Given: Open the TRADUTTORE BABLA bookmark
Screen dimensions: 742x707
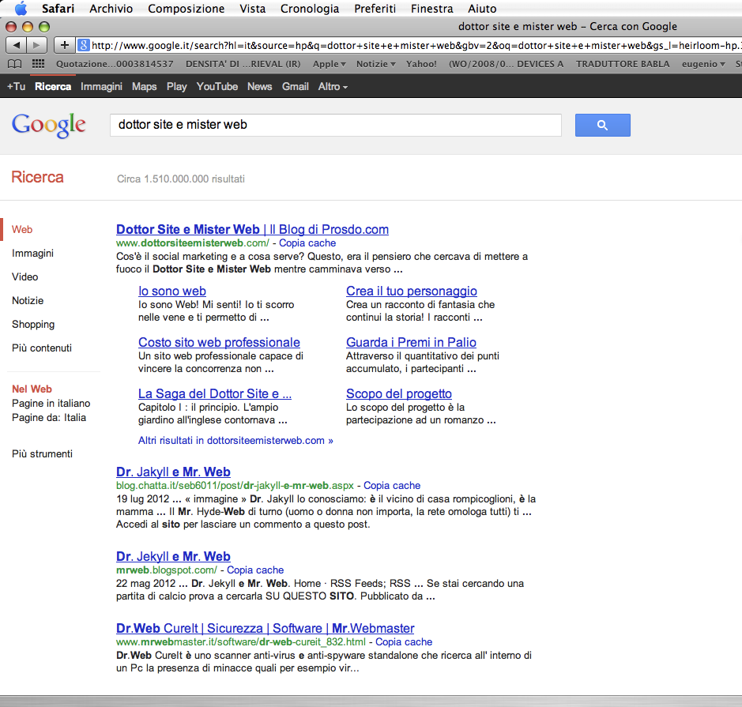Looking at the screenshot, I should (x=622, y=64).
